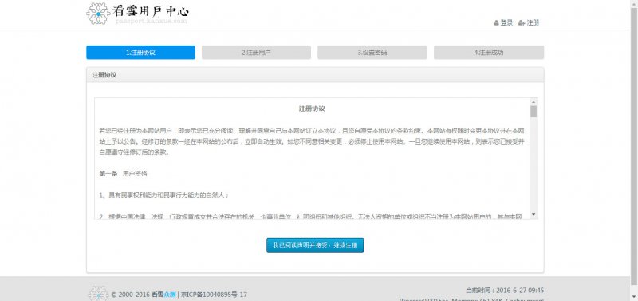
Task: Click the footer snowflake logo
Action: pos(98,293)
